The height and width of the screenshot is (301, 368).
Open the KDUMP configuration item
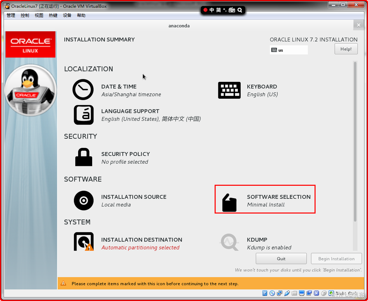256,242
